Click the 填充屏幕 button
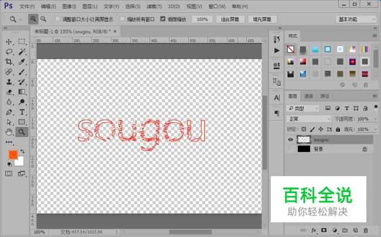This screenshot has height=237, width=381. coord(262,19)
